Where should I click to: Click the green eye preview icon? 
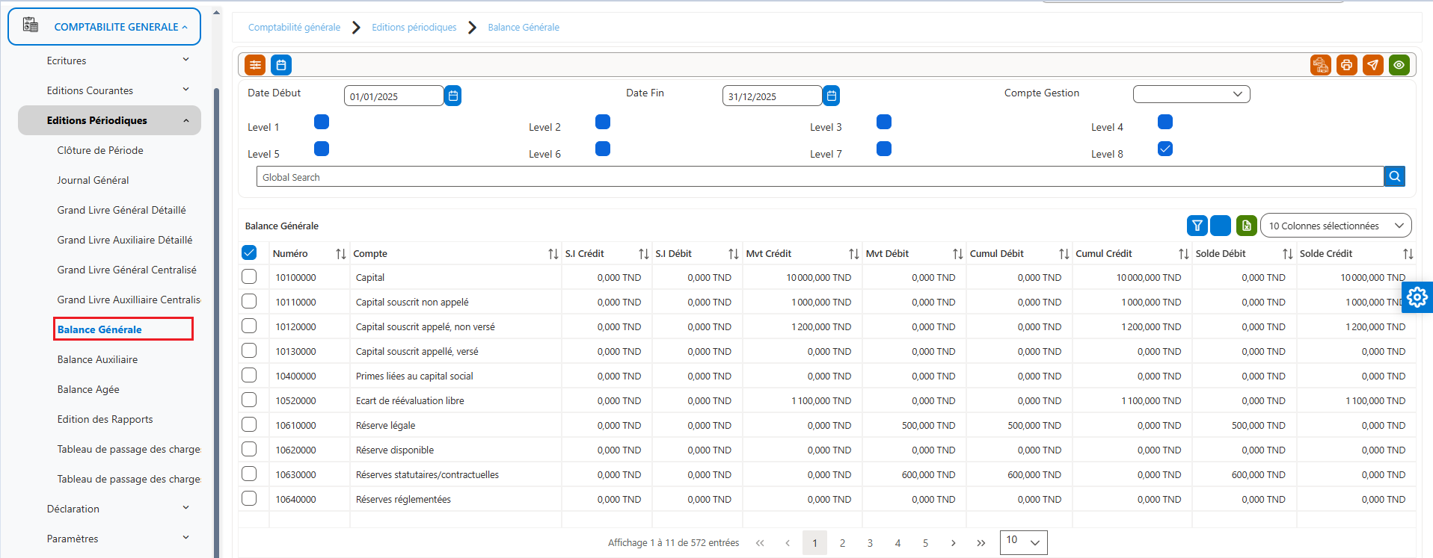click(1399, 65)
